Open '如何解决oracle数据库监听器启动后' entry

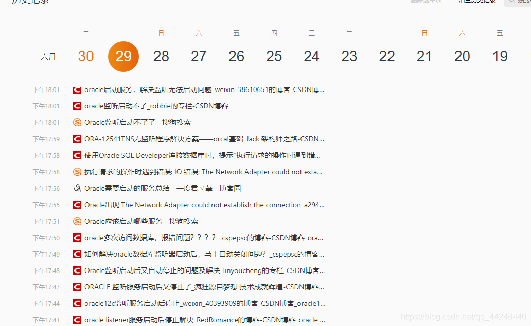pyautogui.click(x=204, y=254)
